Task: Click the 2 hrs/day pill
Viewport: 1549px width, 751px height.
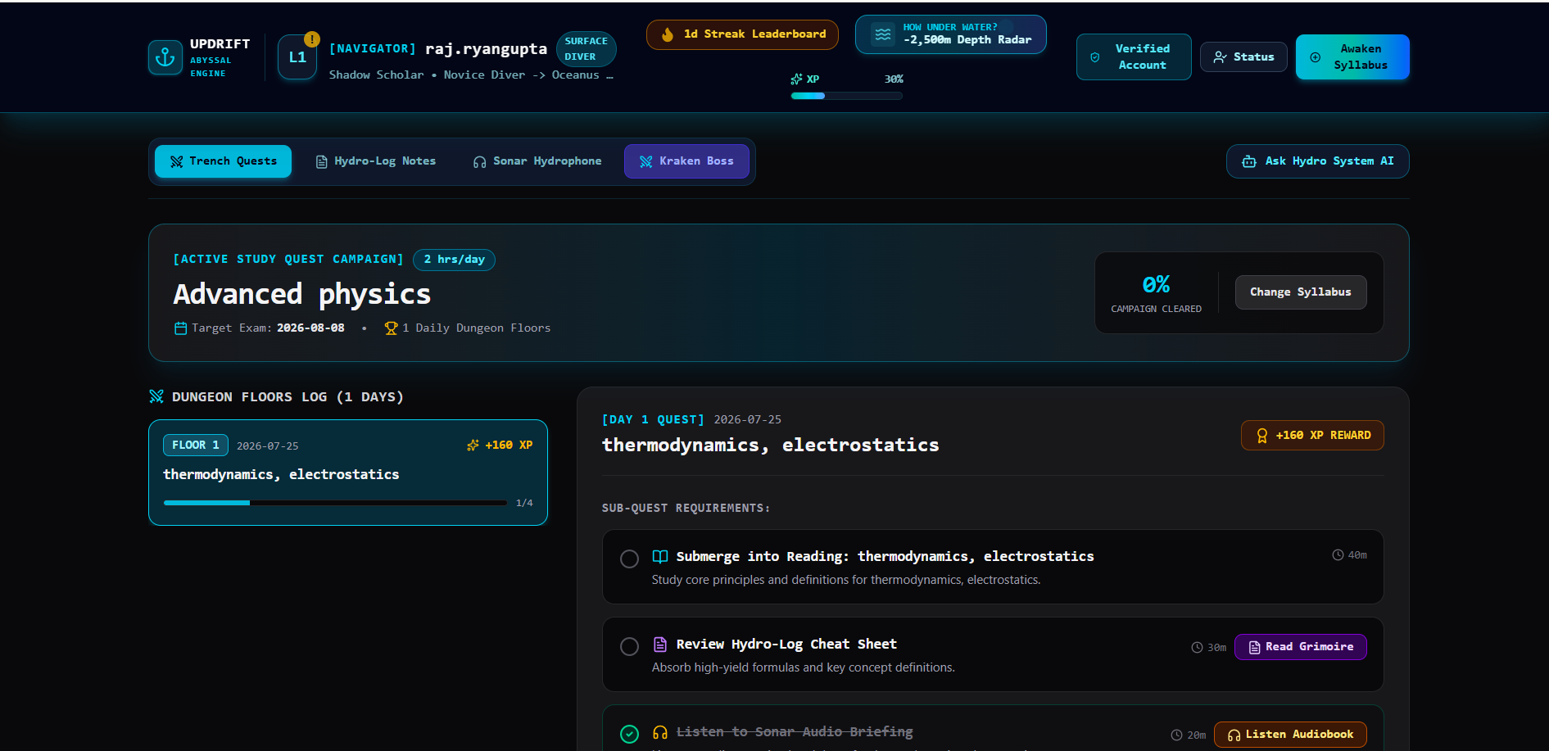Action: click(455, 260)
